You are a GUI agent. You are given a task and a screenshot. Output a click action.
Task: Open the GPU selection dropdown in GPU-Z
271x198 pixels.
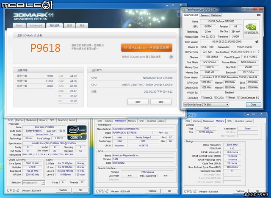pos(206,104)
